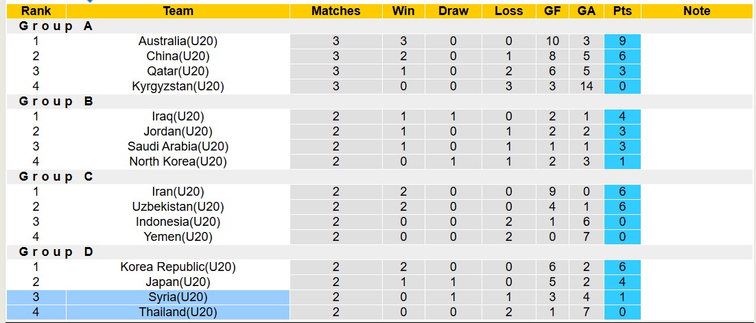Open the Australia(U20) team link

coord(178,41)
